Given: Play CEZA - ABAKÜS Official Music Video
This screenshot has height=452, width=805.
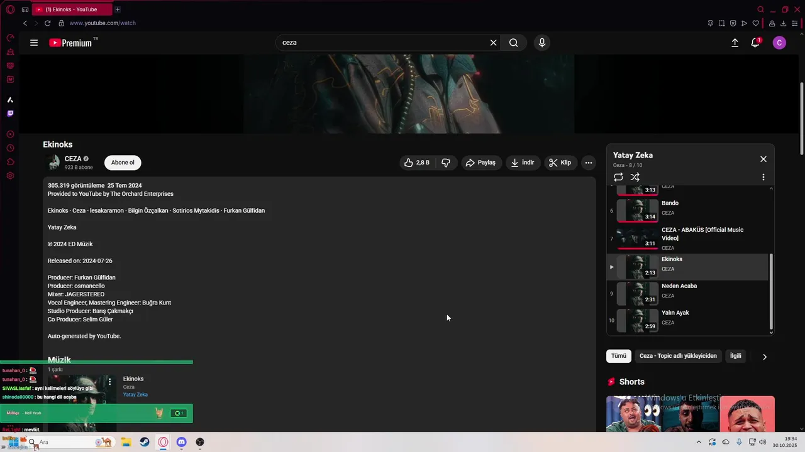Looking at the screenshot, I should click(x=687, y=239).
